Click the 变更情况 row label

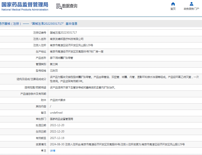pyautogui.click(x=41, y=145)
